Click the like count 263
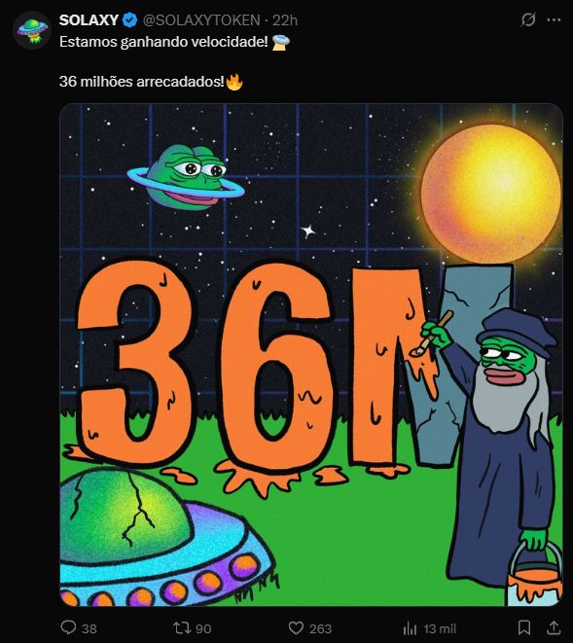573x643 pixels. 320,628
